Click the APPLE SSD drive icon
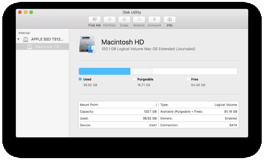The height and width of the screenshot is (160, 264). pos(25,39)
